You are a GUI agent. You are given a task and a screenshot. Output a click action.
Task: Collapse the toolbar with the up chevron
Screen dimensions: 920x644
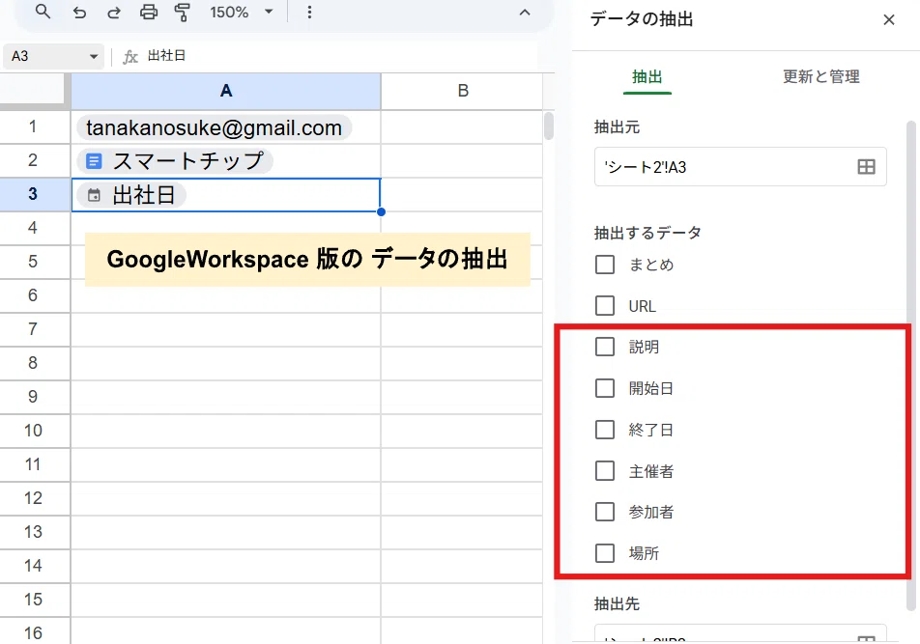click(525, 13)
